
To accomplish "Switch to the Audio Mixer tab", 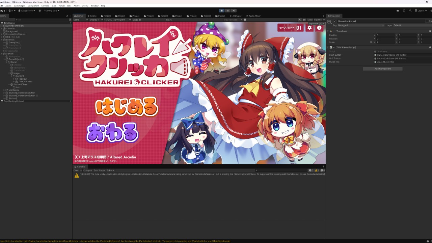I will [253, 16].
